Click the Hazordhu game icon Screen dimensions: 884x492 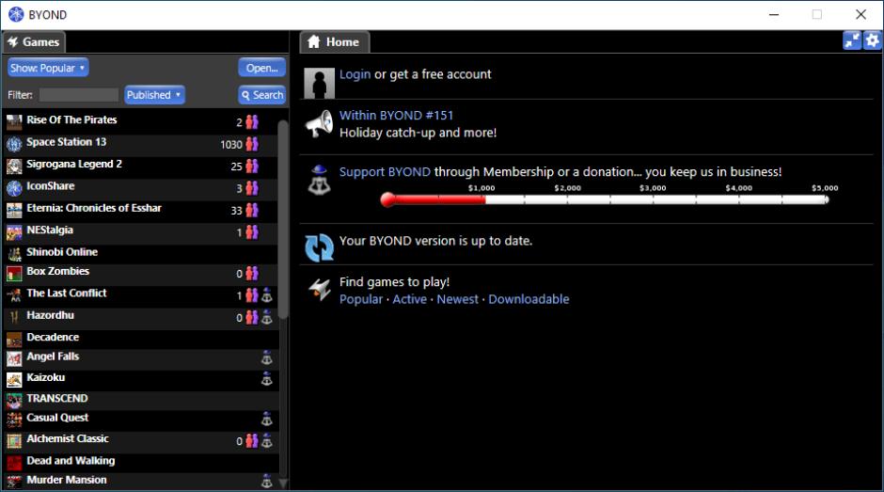click(x=14, y=317)
